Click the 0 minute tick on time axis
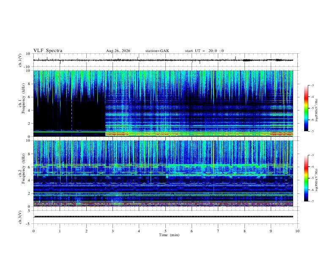This screenshot has height=259, width=335. 33,231
